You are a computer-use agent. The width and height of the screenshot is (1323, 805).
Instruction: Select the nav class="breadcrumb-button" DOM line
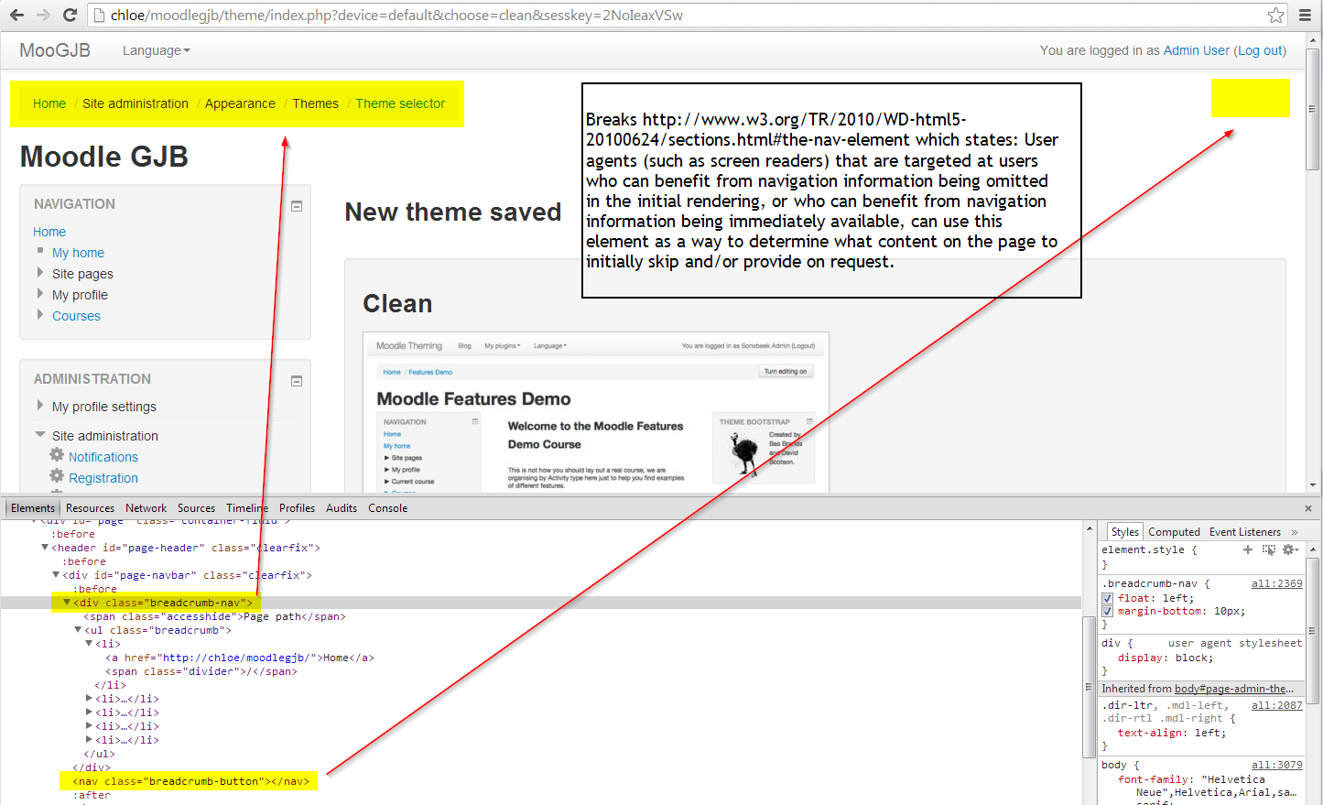pos(191,781)
